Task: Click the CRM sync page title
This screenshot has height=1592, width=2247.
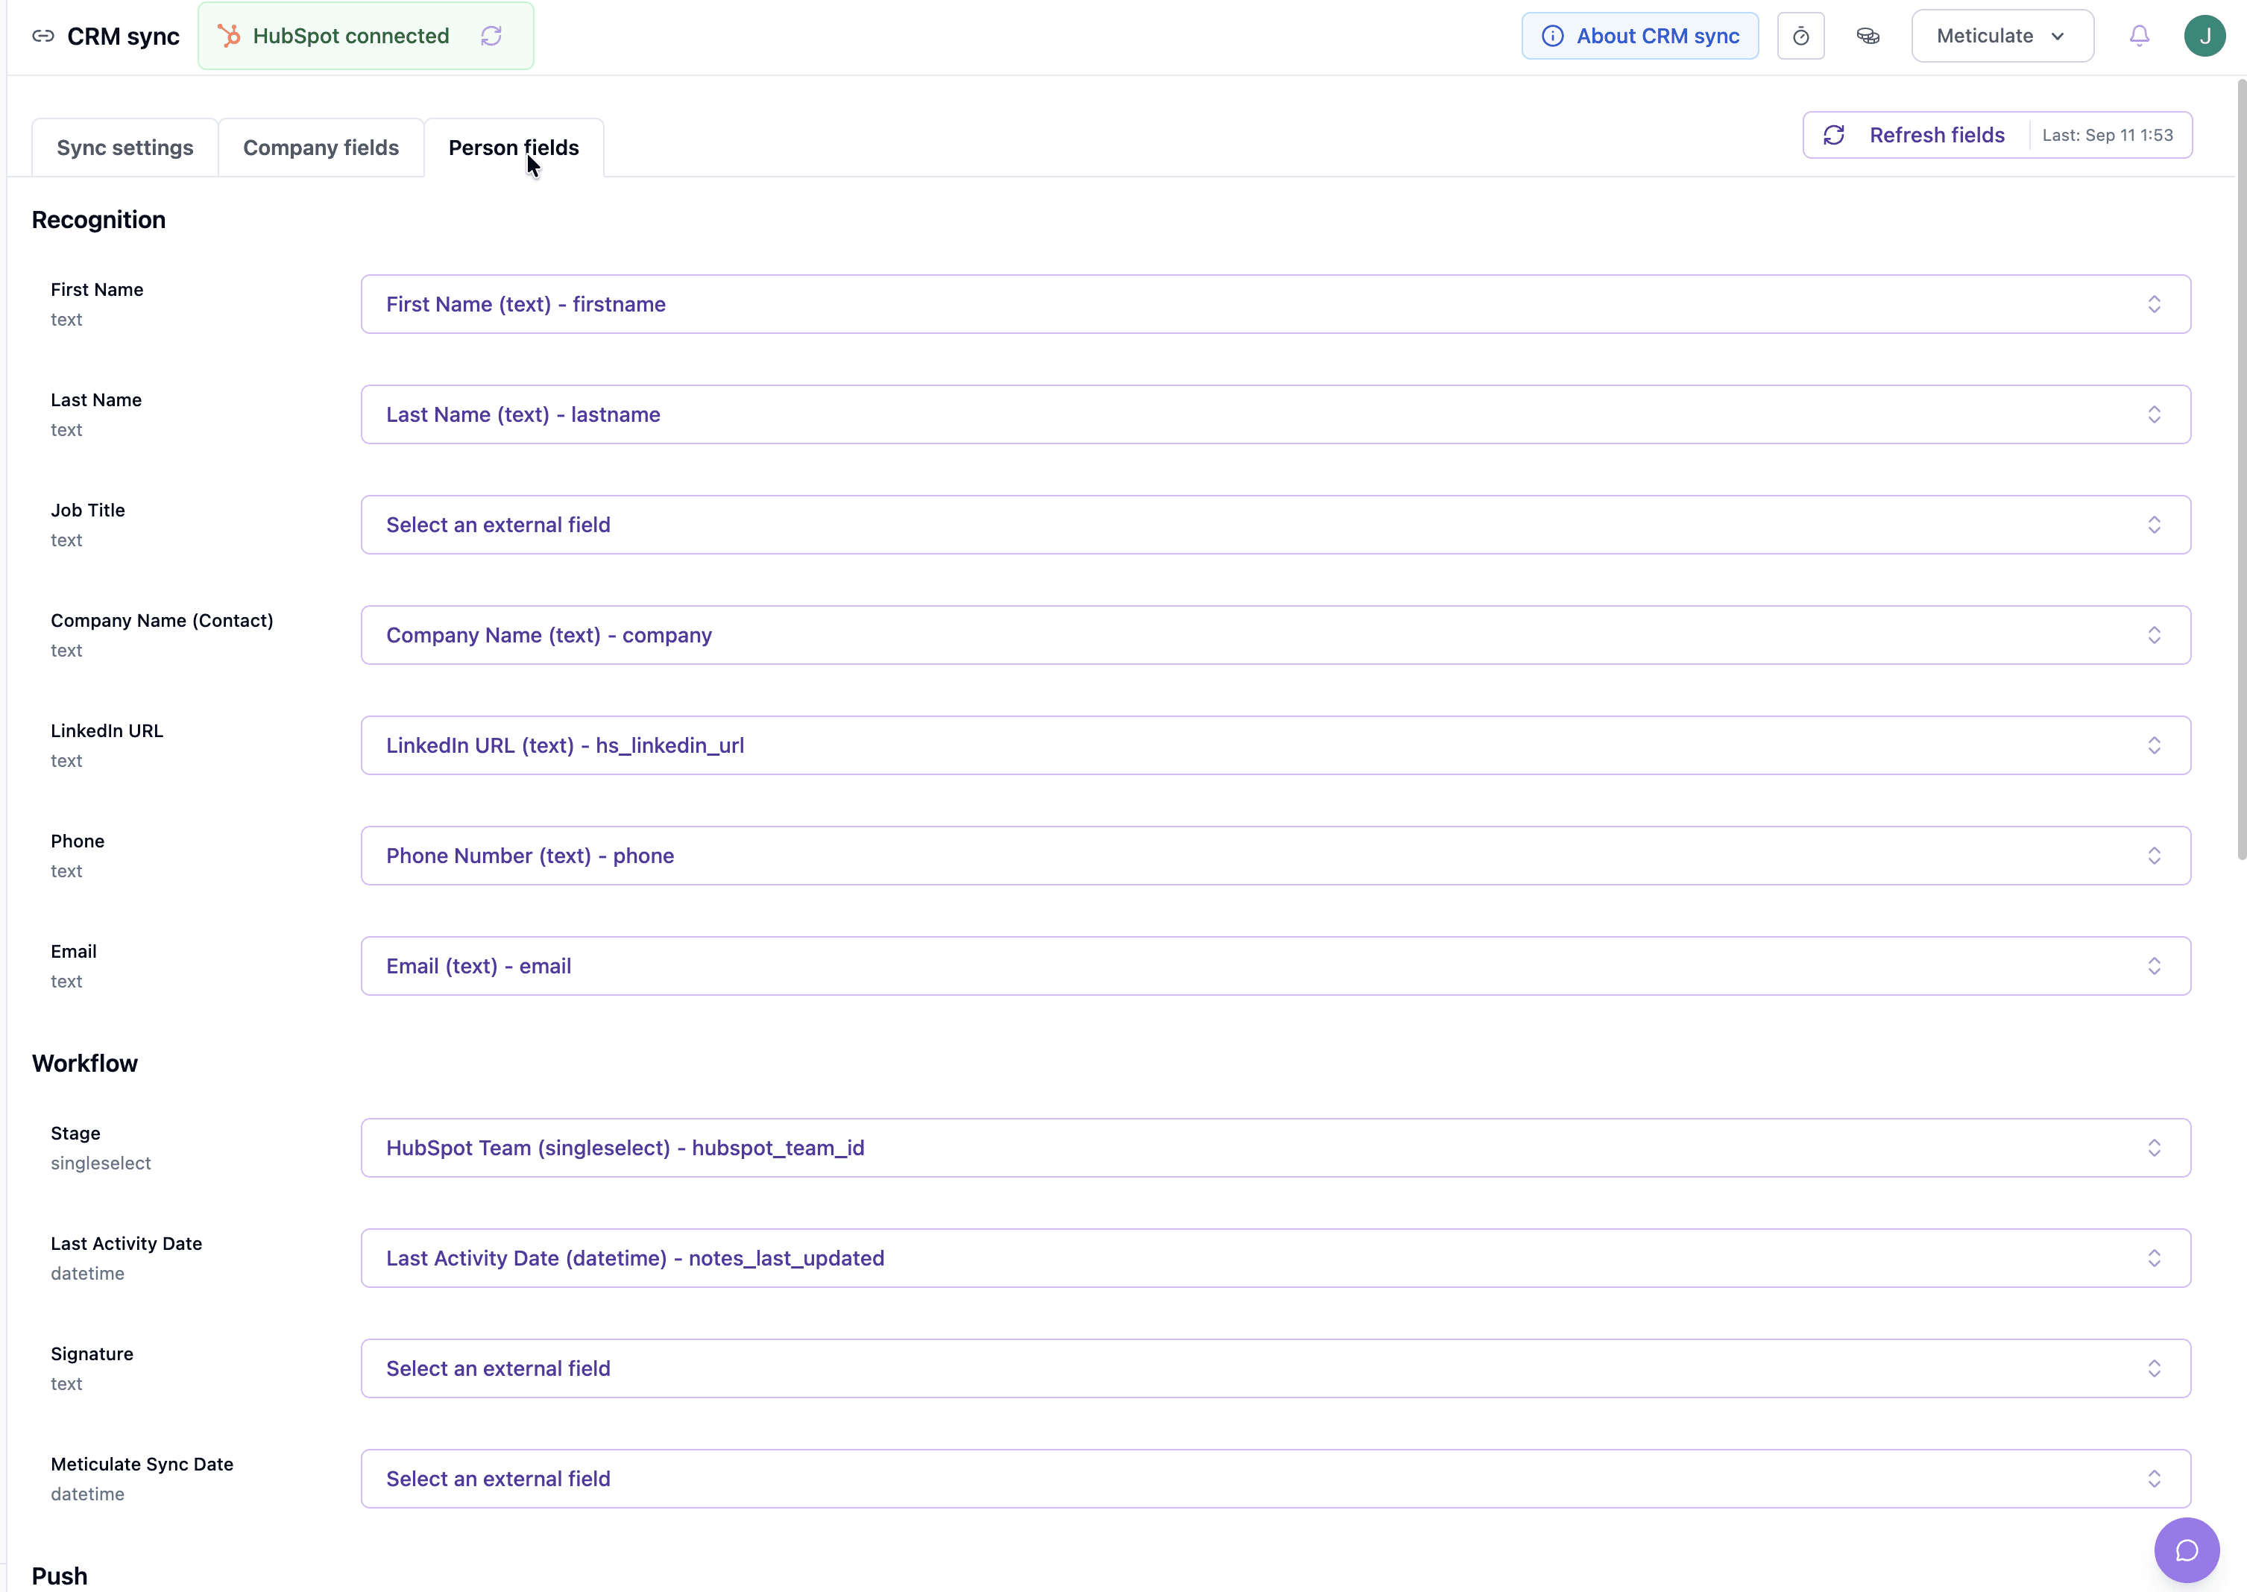Action: (x=124, y=37)
